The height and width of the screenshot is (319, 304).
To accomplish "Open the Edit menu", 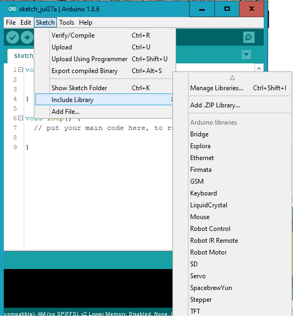I will (x=26, y=23).
